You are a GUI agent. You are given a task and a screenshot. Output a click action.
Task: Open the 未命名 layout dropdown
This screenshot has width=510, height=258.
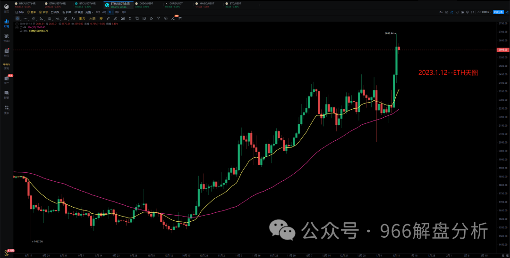[x=485, y=12]
